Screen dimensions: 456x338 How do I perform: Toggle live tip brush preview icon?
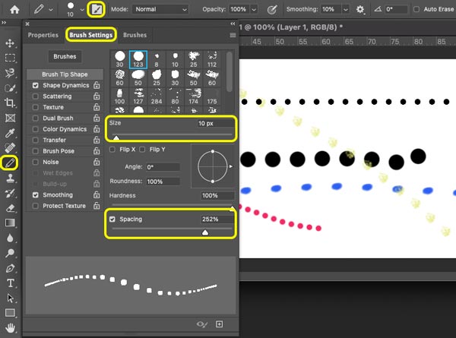click(x=202, y=324)
